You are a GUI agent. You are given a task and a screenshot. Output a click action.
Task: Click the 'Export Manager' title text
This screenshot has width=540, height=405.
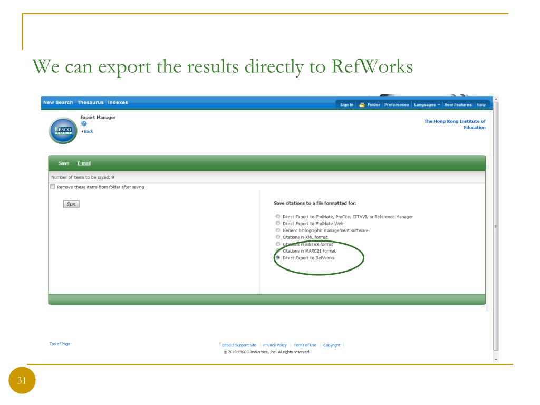point(98,118)
